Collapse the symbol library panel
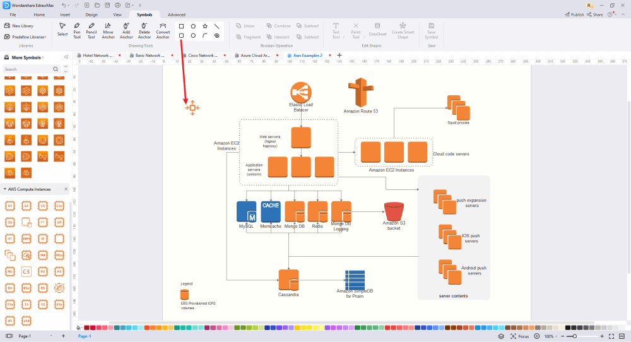The image size is (631, 342). point(66,57)
